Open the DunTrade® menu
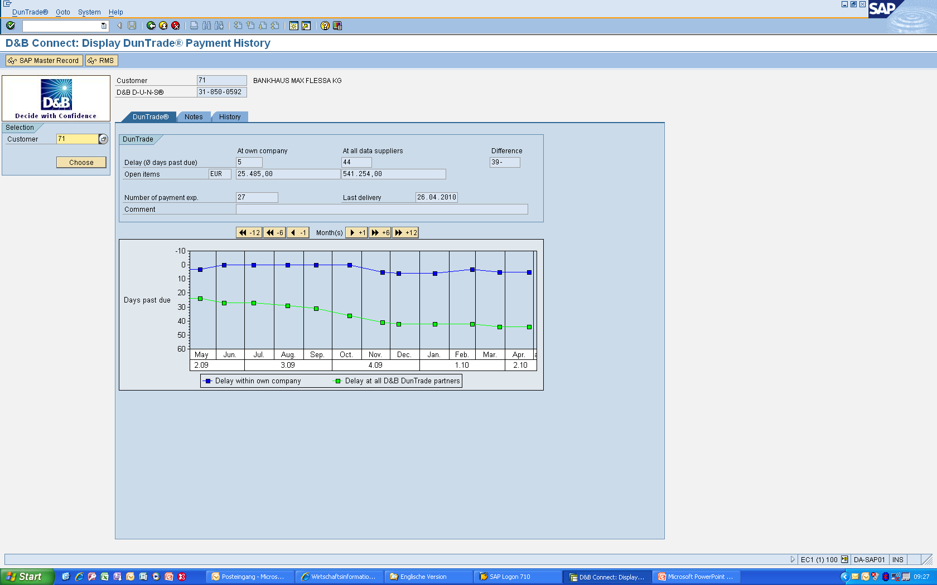This screenshot has height=585, width=937. coord(30,12)
